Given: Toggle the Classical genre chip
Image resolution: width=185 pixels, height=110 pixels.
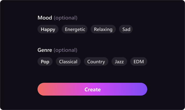Looking at the screenshot, I should tap(68, 62).
